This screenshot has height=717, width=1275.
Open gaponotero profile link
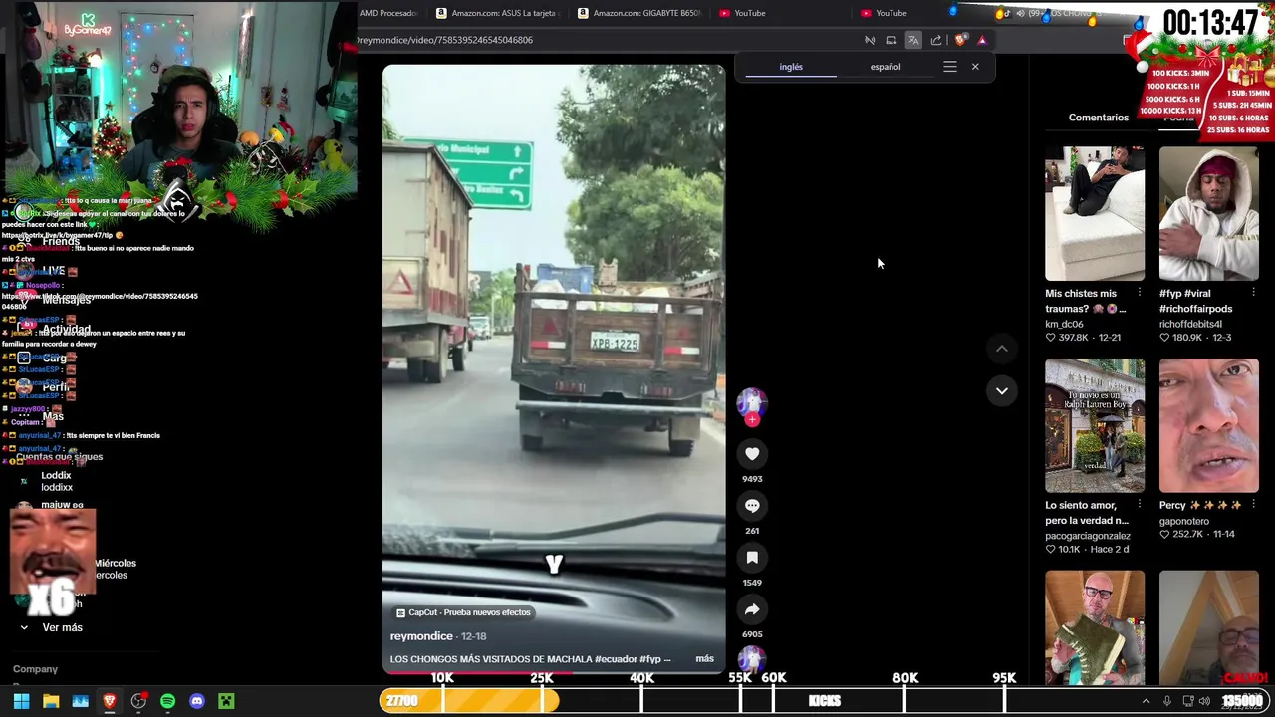[x=1184, y=521]
